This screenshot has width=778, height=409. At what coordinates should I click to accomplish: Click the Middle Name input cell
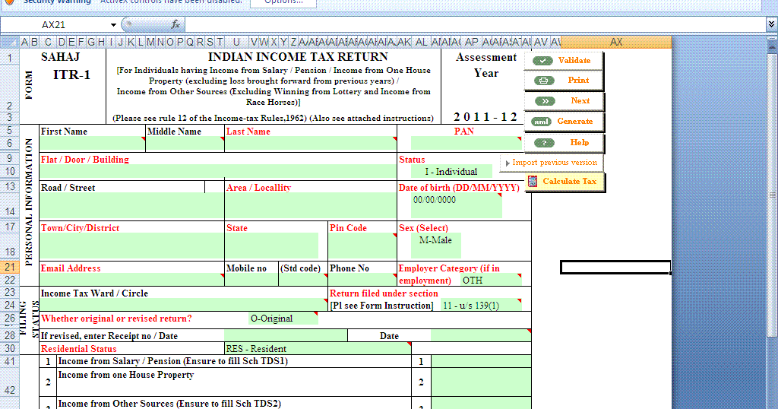click(x=185, y=144)
